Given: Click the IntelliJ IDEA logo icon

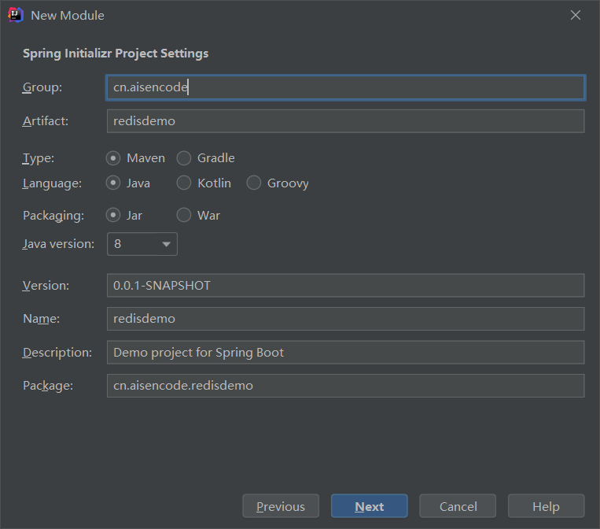Looking at the screenshot, I should 15,15.
